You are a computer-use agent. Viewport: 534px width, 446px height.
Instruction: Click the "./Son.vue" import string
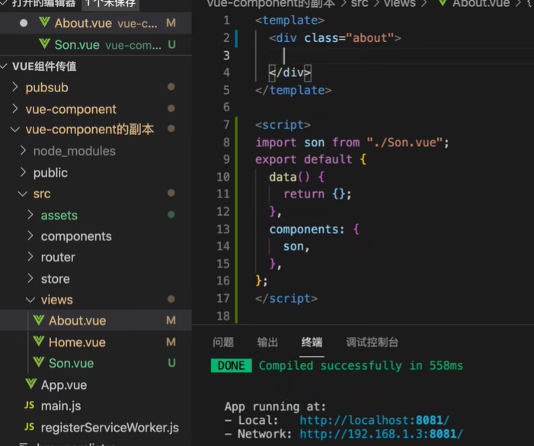[x=404, y=143]
